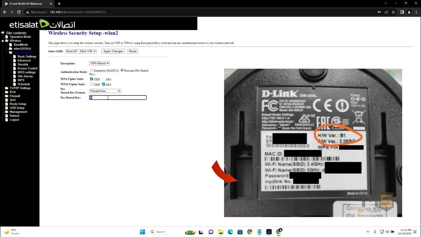Open the volume tray icon

tap(387, 232)
